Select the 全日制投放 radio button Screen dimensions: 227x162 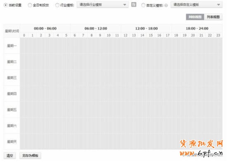[30, 5]
